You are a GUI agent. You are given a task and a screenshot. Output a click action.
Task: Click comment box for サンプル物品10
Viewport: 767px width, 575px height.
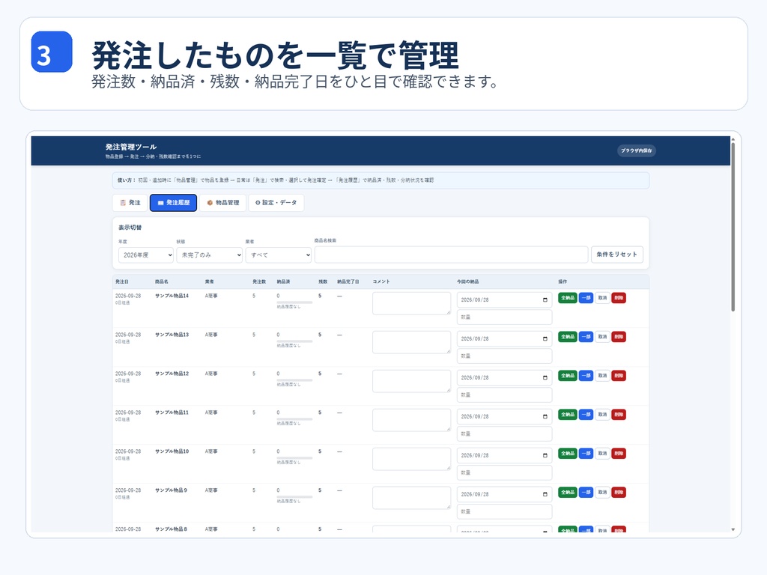pos(411,459)
